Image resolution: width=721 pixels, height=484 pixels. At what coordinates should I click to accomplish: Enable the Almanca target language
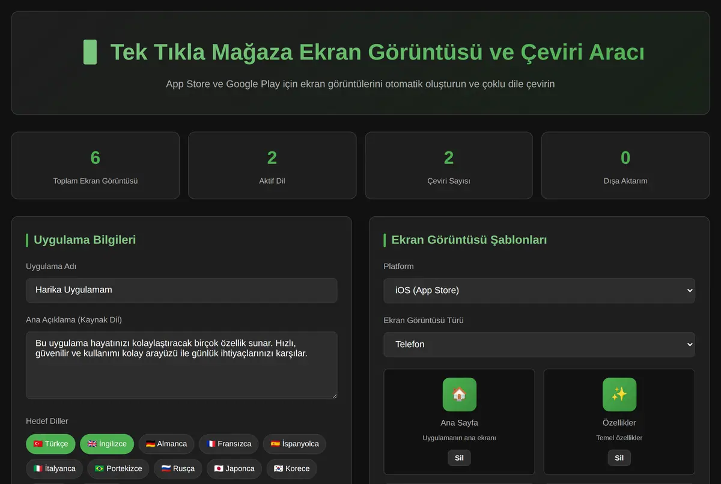(x=166, y=444)
